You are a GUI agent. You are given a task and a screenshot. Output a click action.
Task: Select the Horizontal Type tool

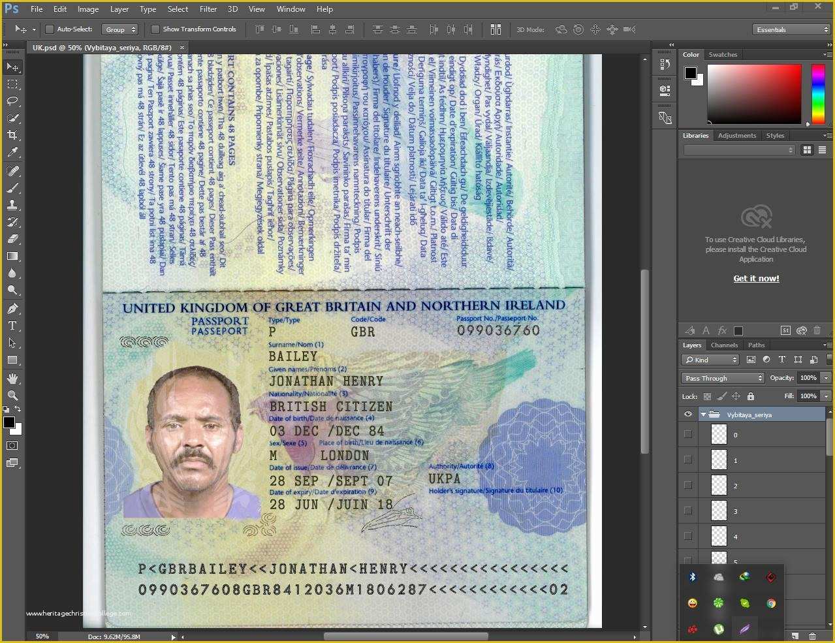(12, 326)
